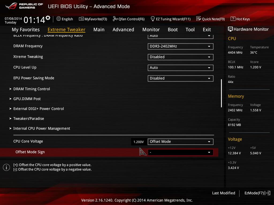Image resolution: width=274 pixels, height=205 pixels.
Task: Open the Boot tab
Action: pyautogui.click(x=173, y=30)
